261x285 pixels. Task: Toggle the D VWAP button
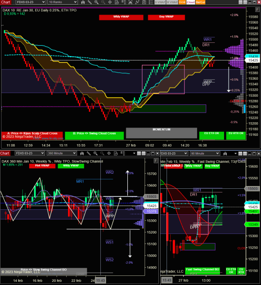[x=160, y=2]
